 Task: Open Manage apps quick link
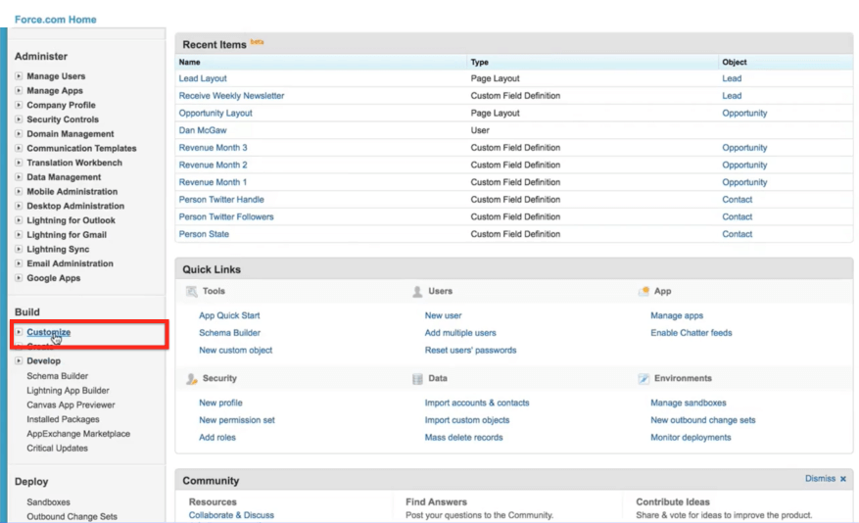coord(677,315)
